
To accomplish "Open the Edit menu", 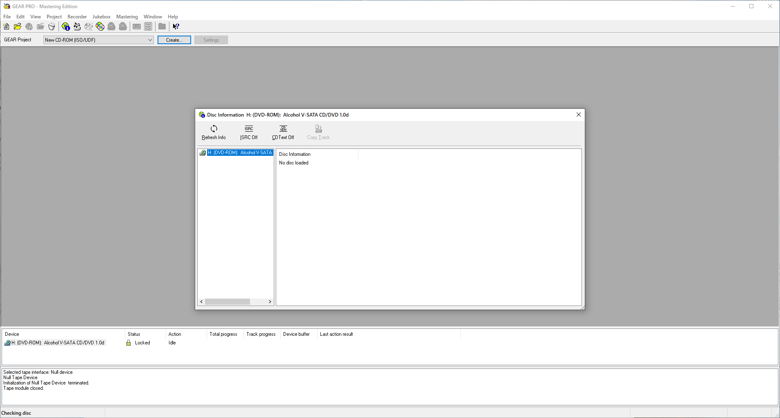I will click(x=20, y=17).
